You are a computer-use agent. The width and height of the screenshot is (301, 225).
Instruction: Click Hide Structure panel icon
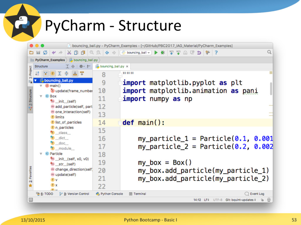[88, 67]
